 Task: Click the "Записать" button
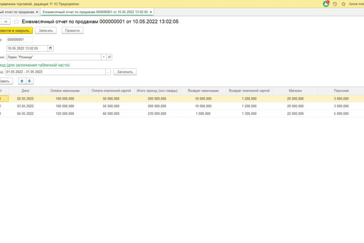(x=45, y=31)
